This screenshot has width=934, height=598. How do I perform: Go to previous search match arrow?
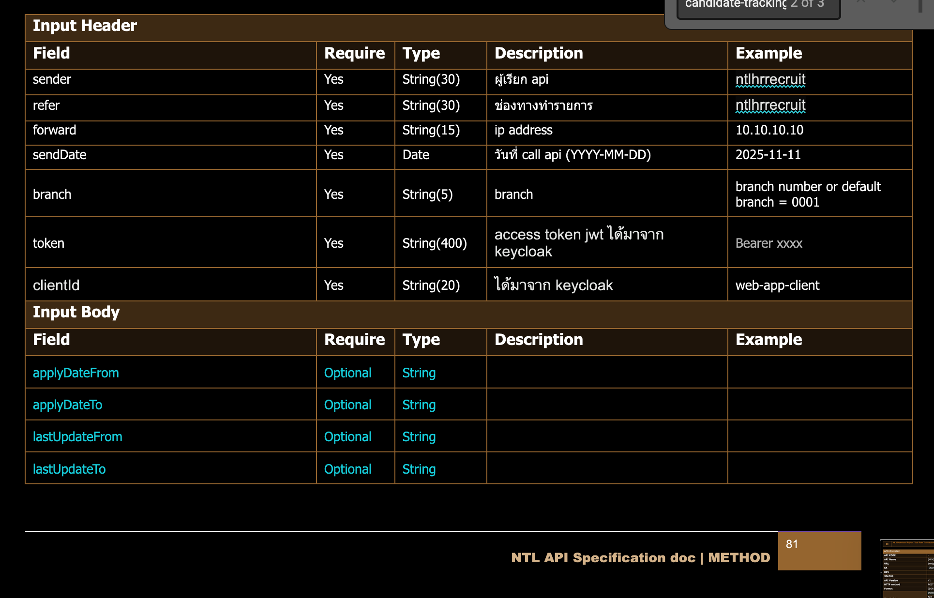[861, 2]
